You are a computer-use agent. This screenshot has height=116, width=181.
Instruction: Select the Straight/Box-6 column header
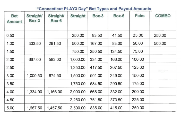point(56,18)
